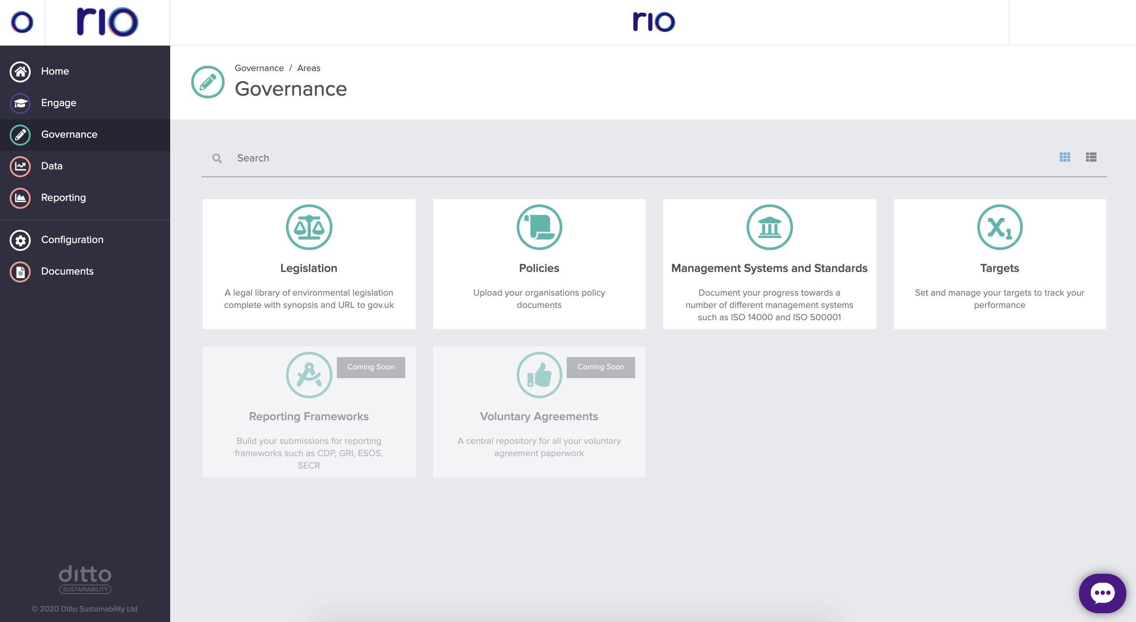Click the rio logo above the sidebar
The height and width of the screenshot is (622, 1136).
click(107, 21)
